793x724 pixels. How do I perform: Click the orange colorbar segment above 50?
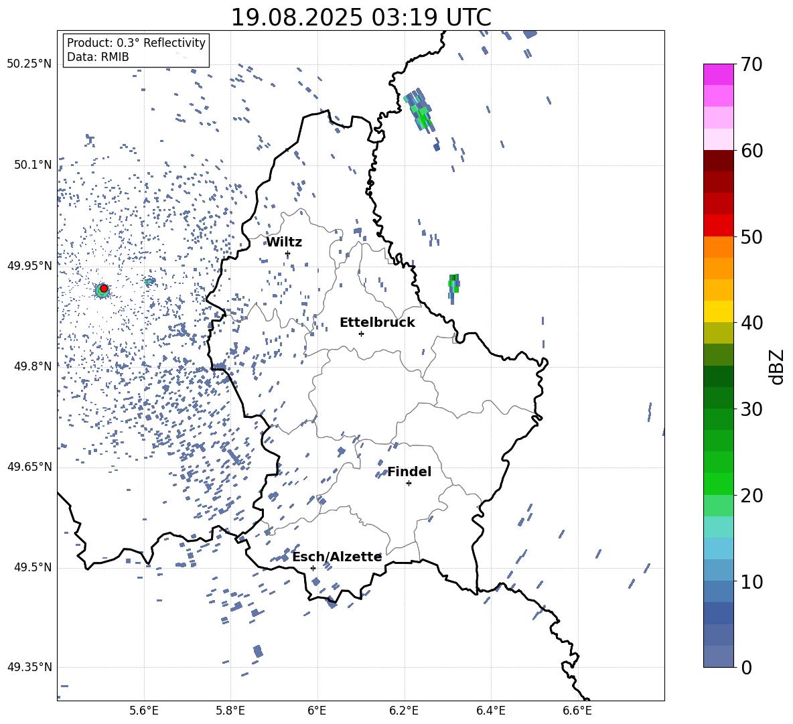tap(719, 247)
